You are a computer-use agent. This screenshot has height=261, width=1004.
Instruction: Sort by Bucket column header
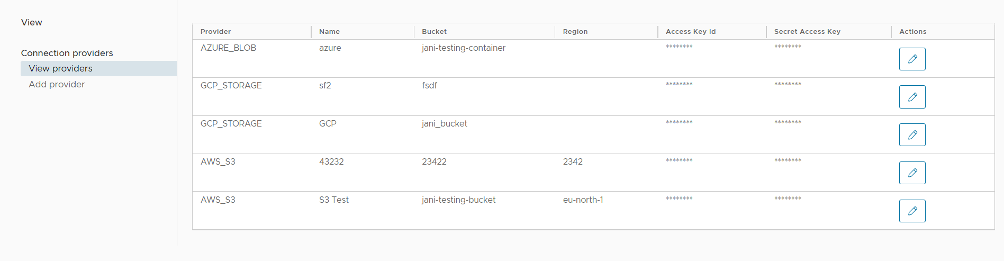434,32
